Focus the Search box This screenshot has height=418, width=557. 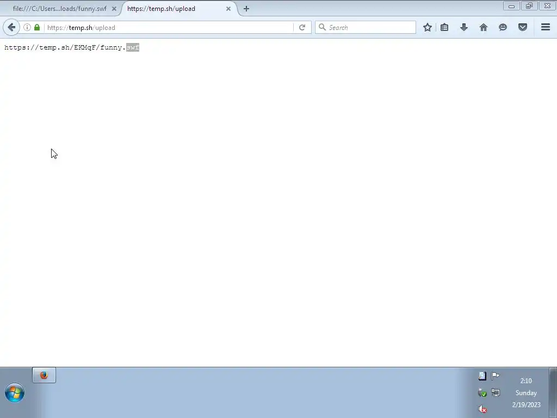[x=365, y=27]
